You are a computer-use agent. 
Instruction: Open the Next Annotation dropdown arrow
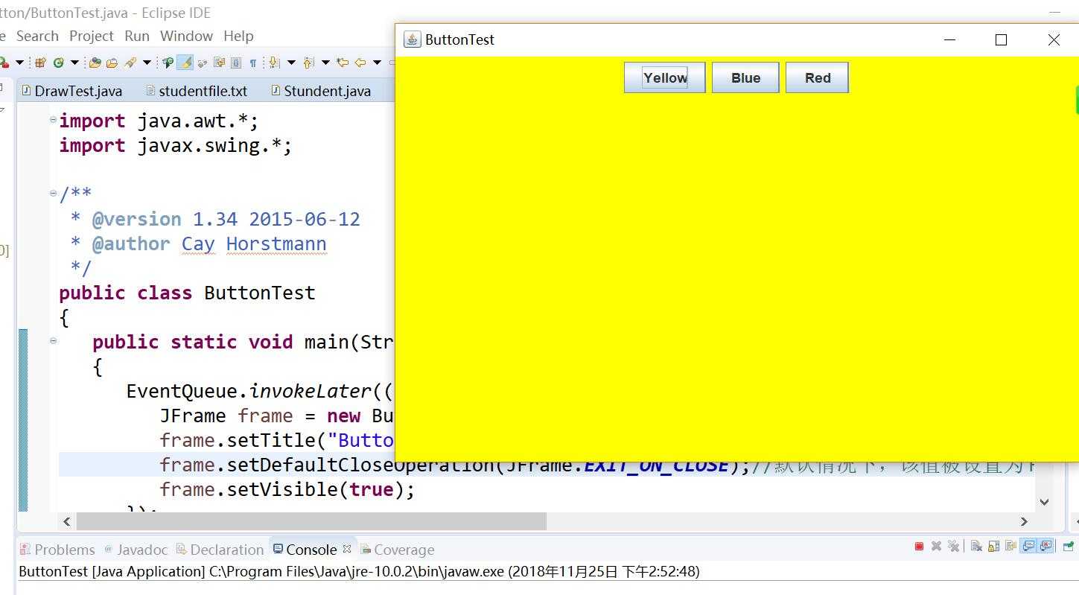pyautogui.click(x=291, y=63)
